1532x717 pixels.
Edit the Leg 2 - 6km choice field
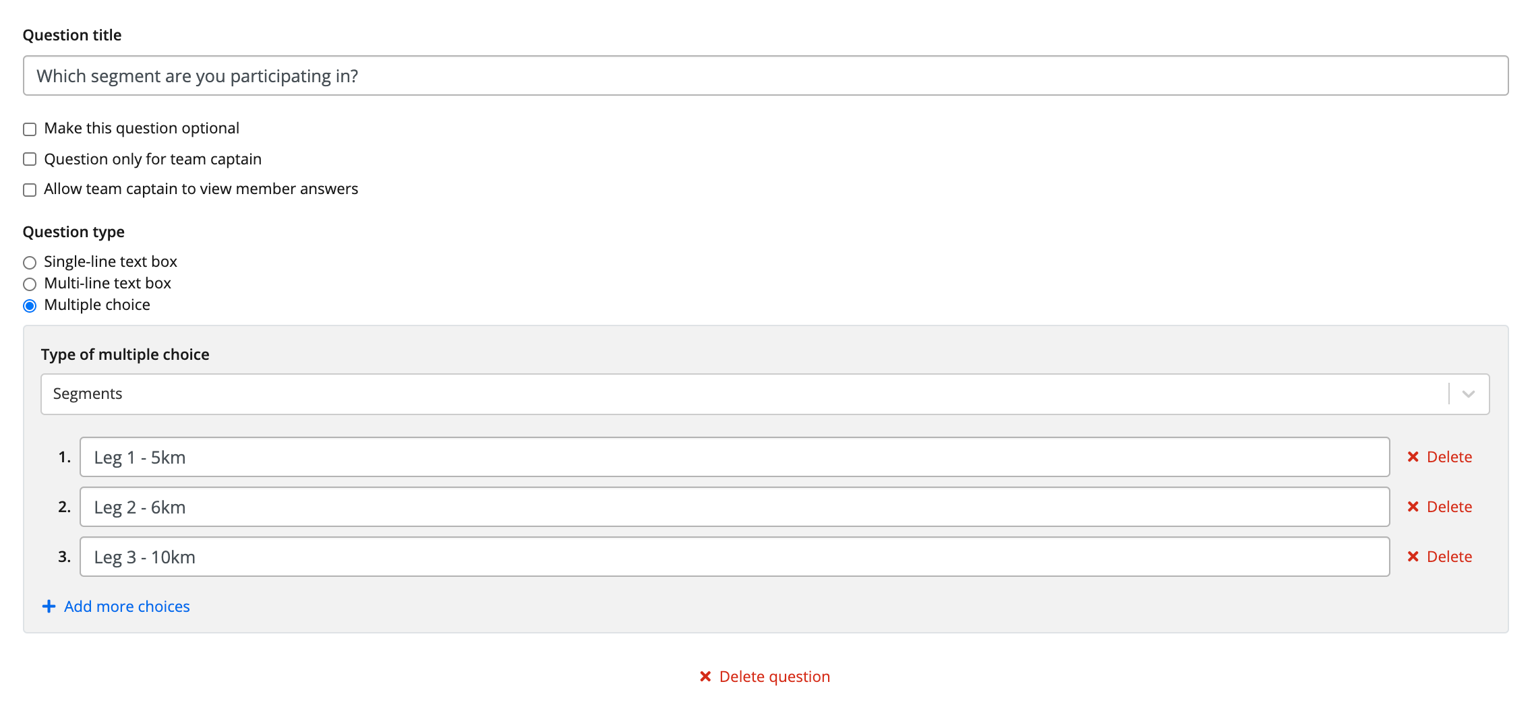(734, 507)
